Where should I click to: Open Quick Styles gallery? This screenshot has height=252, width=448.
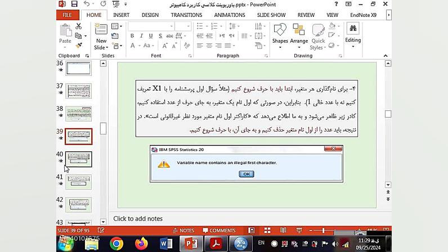coord(318,37)
